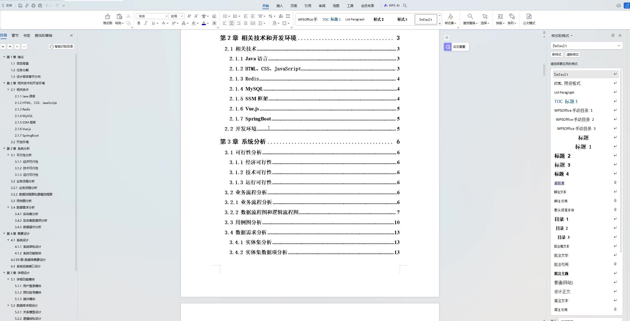
Task: Click the clear formatting eraser icon
Action: pos(214,16)
